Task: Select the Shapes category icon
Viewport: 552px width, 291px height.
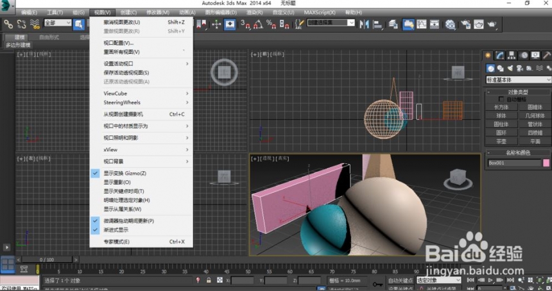Action: pos(500,68)
